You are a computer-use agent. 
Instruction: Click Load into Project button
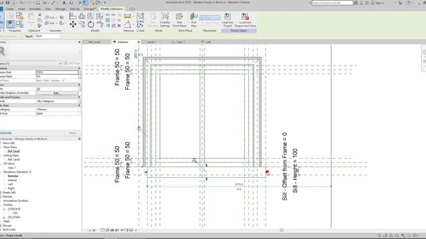click(x=228, y=20)
